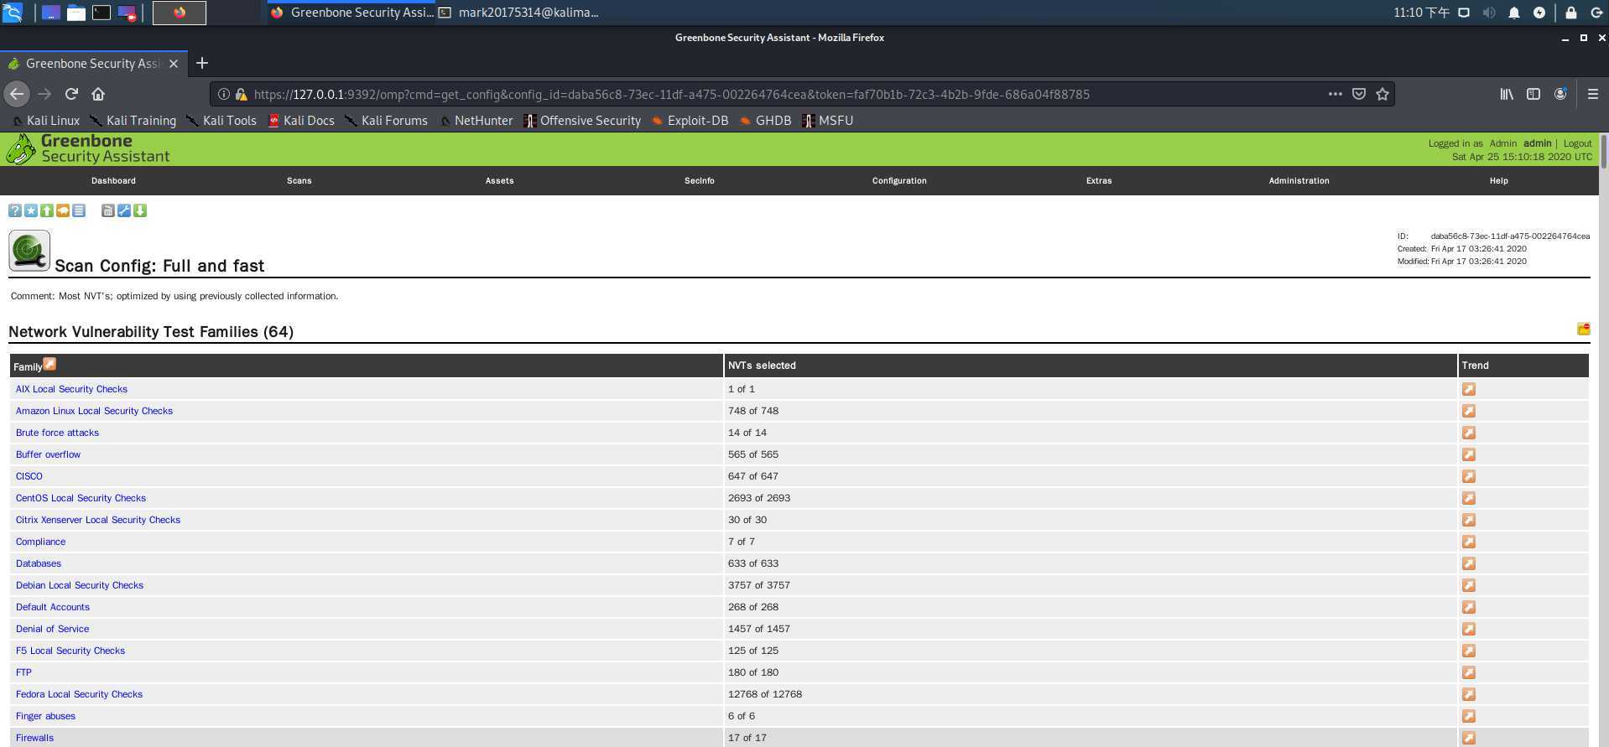Open the Help menu in navigation bar

click(1498, 180)
